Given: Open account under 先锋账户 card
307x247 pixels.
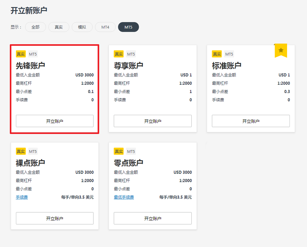Looking at the screenshot, I should (55, 121).
